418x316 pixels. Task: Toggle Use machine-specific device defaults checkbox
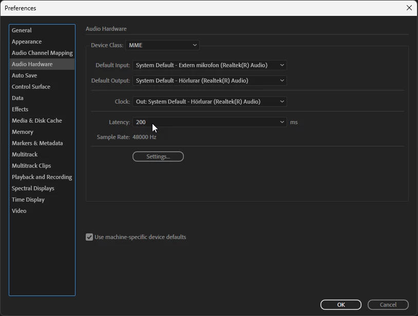pos(89,237)
